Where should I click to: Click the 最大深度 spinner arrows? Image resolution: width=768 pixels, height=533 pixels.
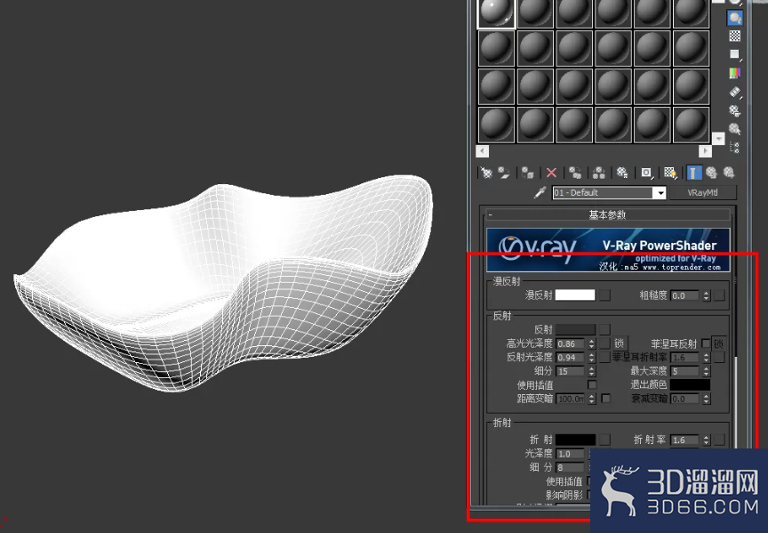pos(706,371)
